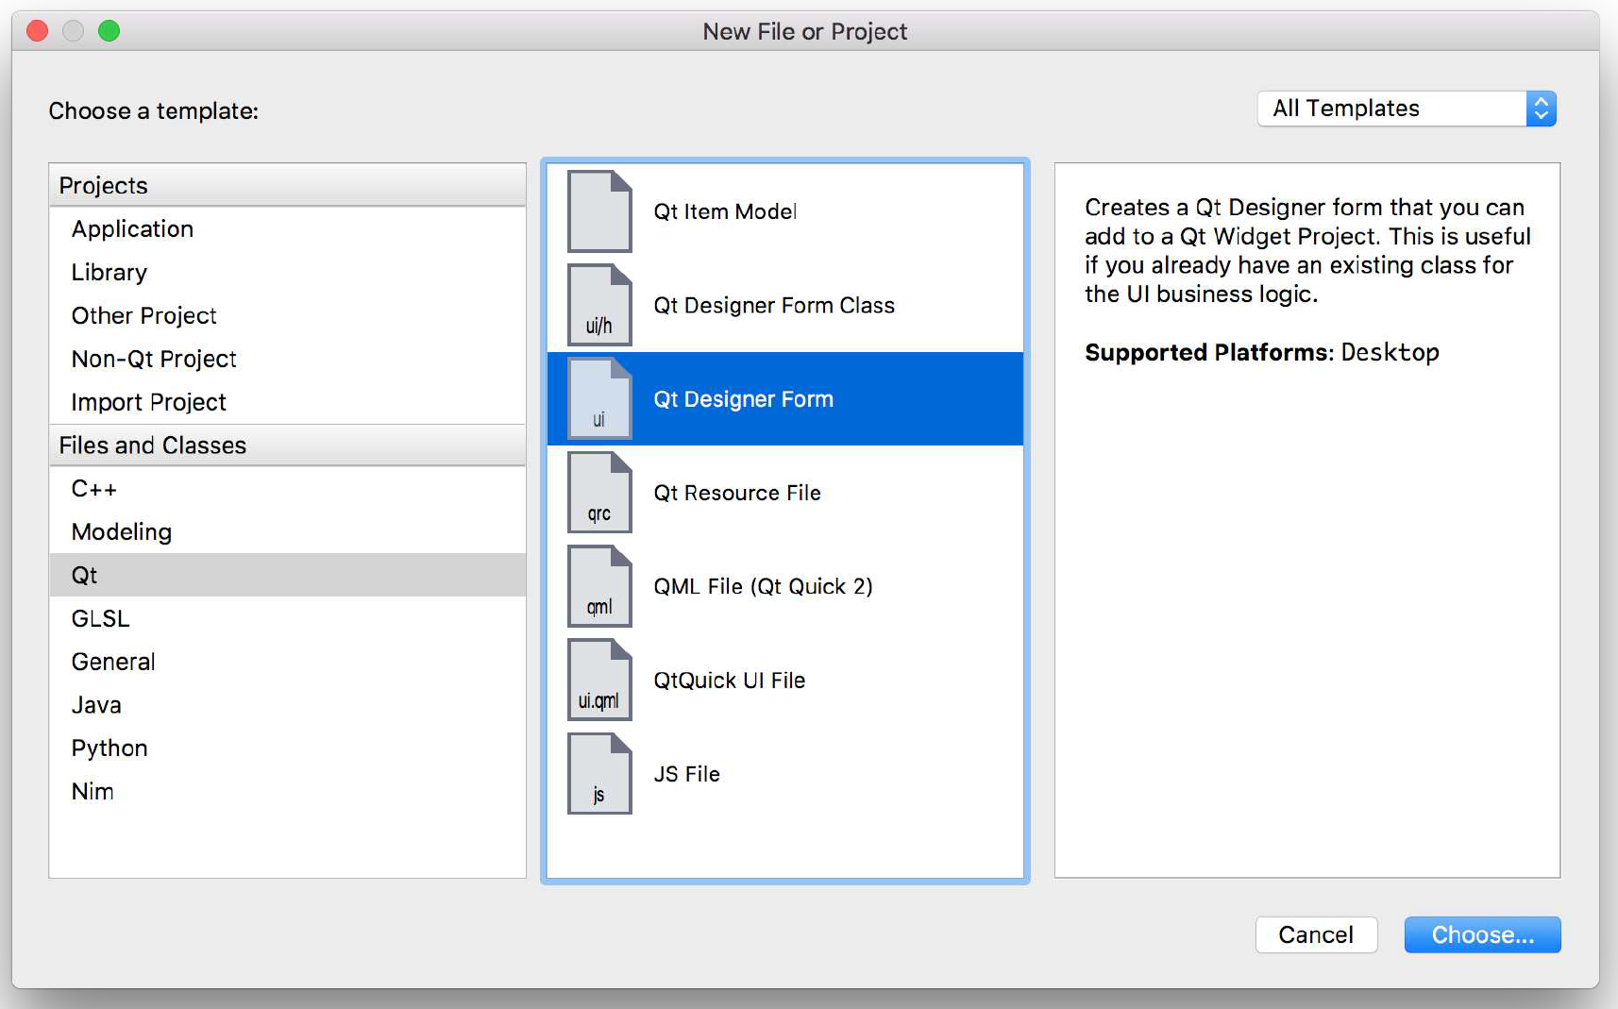Click the Cancel button
Screen dimensions: 1618x1009
coord(1316,934)
